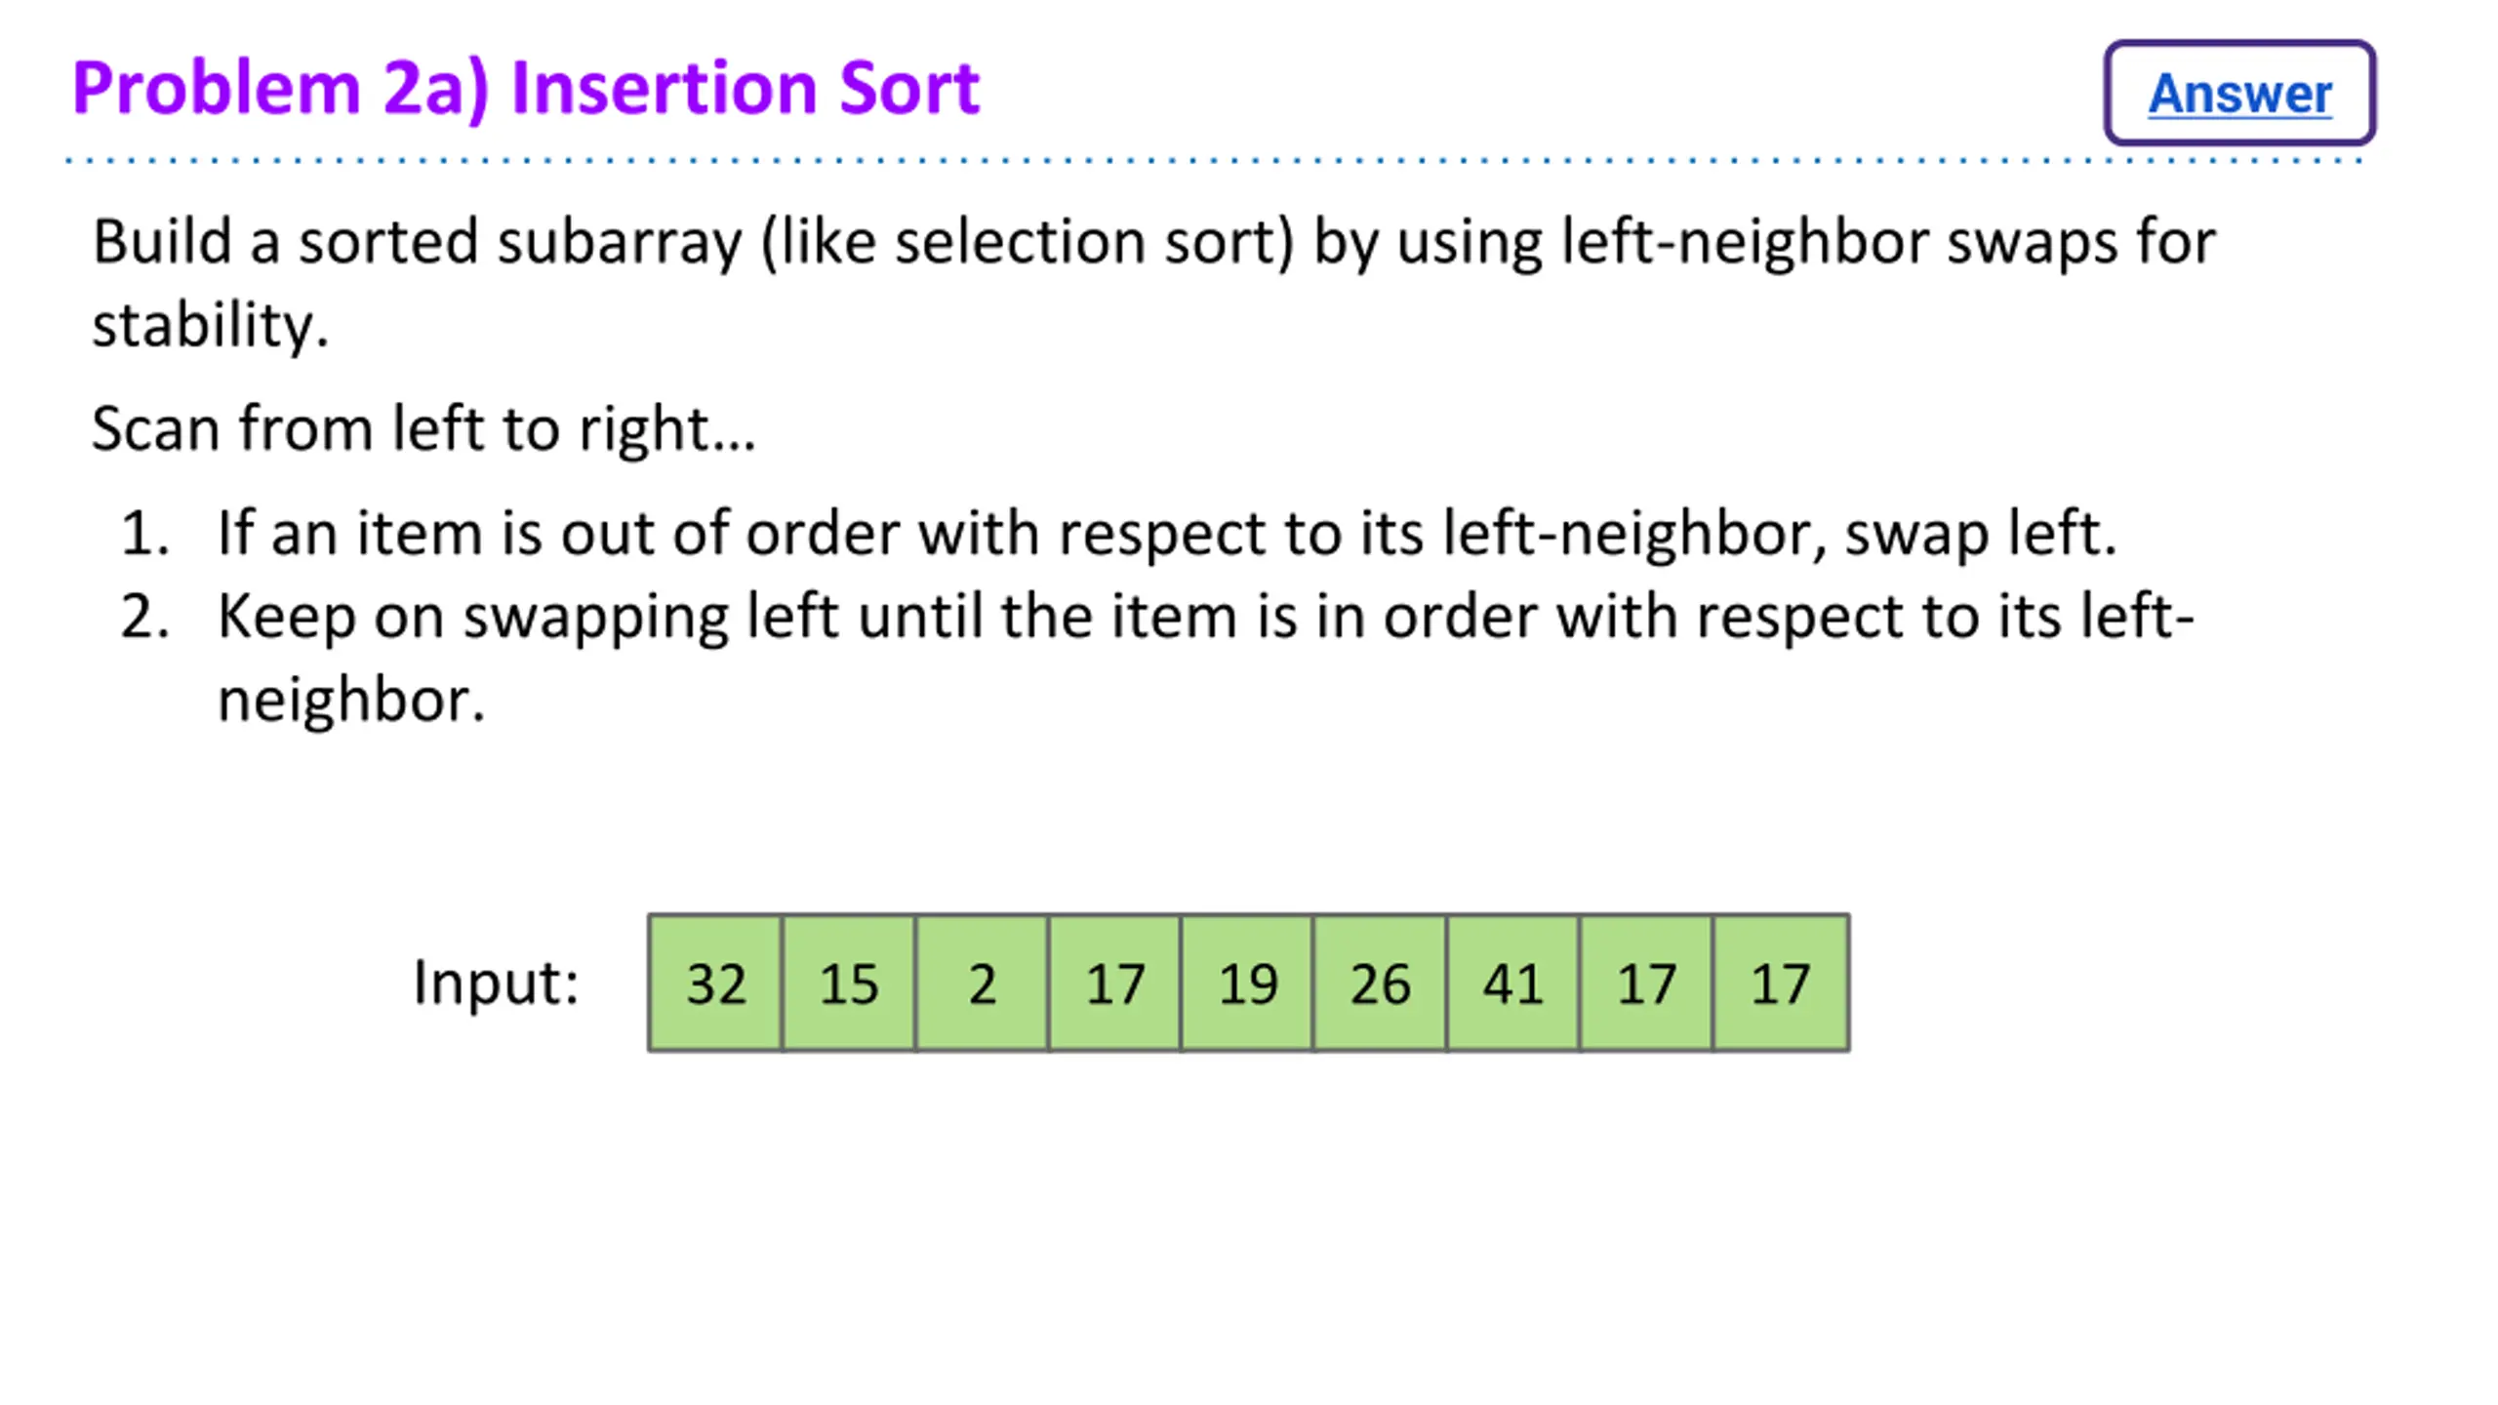
Task: Select the array cell containing 15
Action: pos(848,983)
